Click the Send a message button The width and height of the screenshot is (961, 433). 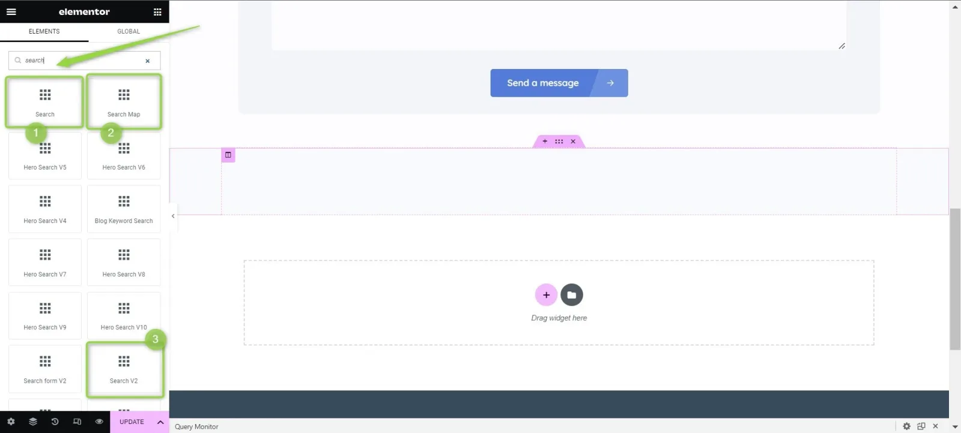(559, 83)
